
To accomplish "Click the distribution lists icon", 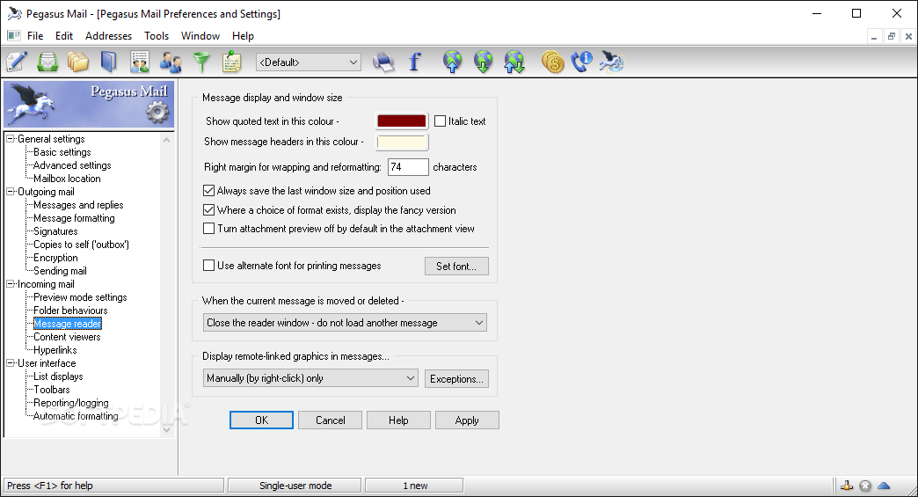I will tap(139, 62).
